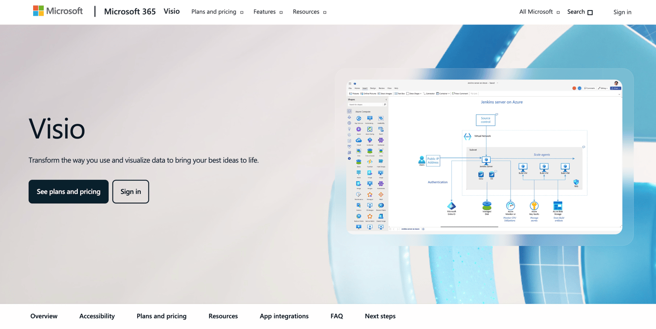Insert a Text Box using the ribbon icon
This screenshot has height=329, width=656.
[397, 94]
